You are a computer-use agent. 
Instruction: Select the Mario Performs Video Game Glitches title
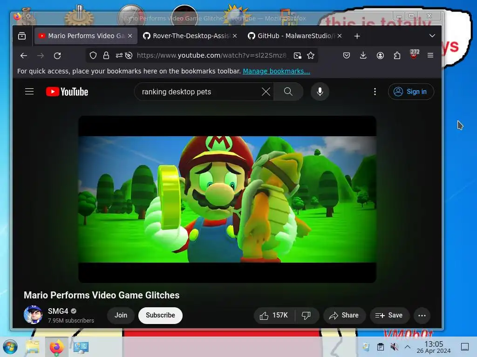click(102, 295)
